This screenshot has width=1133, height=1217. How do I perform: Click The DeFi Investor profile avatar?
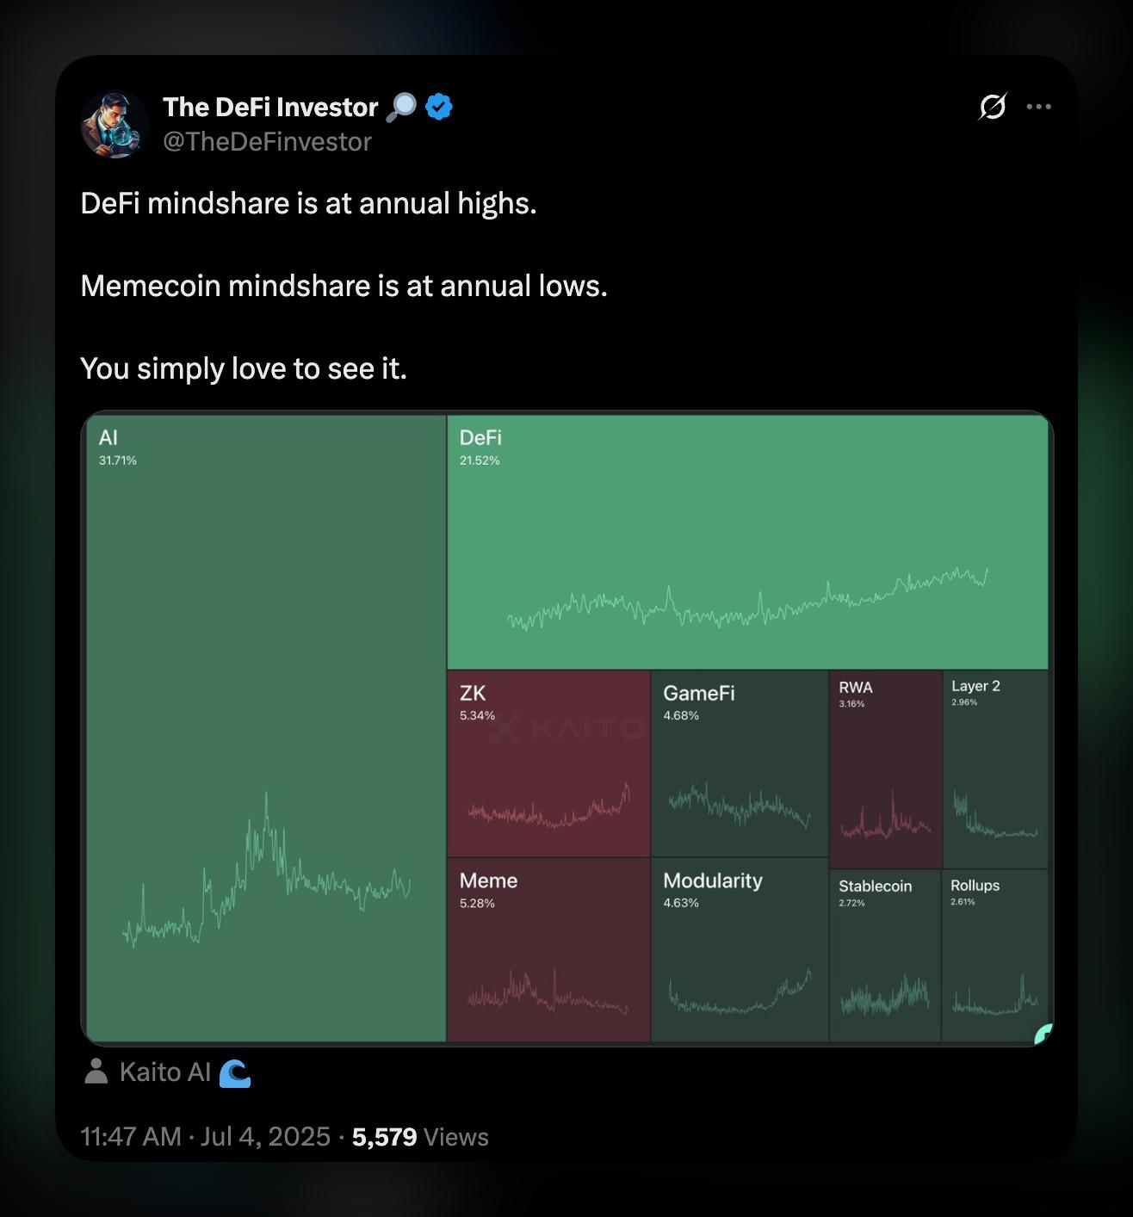[115, 125]
